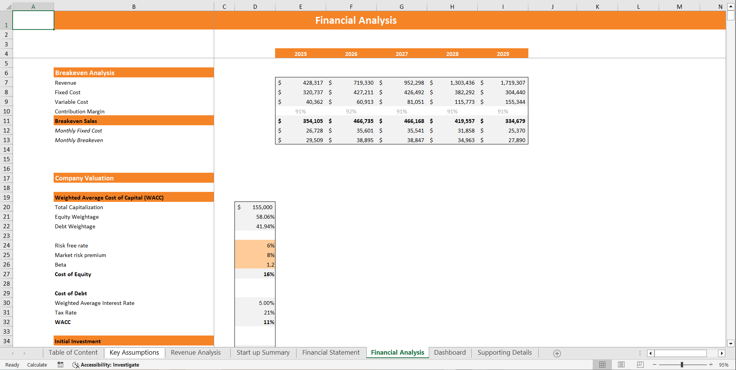The image size is (736, 370).
Task: Adjust the zoom slider handle
Action: pyautogui.click(x=682, y=365)
